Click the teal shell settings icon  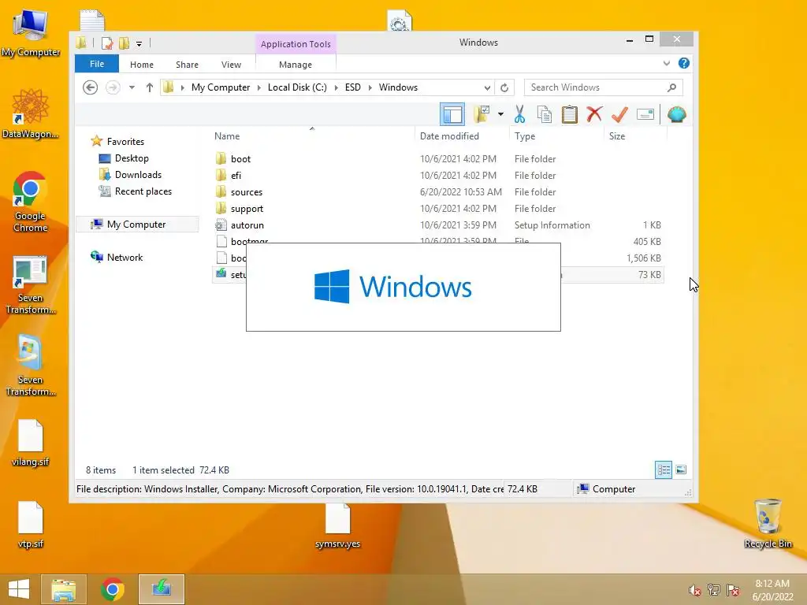(677, 114)
